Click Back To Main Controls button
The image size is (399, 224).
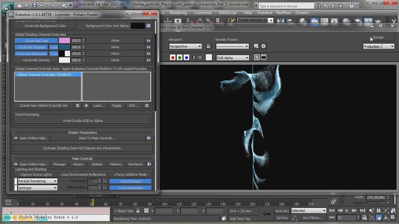(x=98, y=138)
